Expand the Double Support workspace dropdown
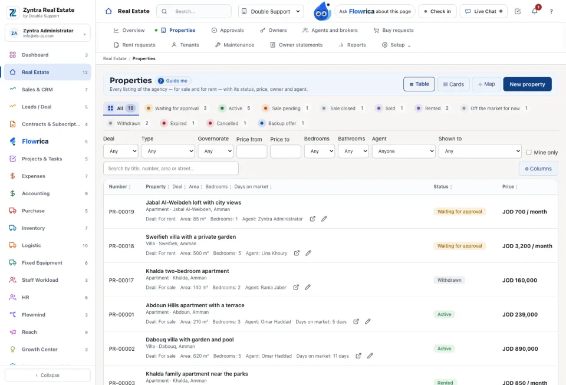This screenshot has width=566, height=385. (x=271, y=12)
